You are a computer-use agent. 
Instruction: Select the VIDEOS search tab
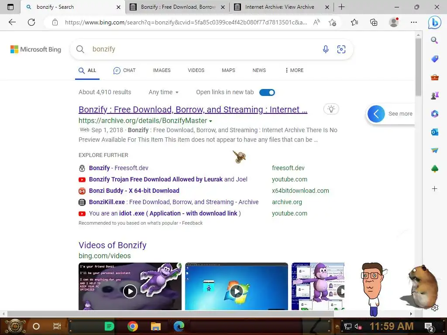196,70
